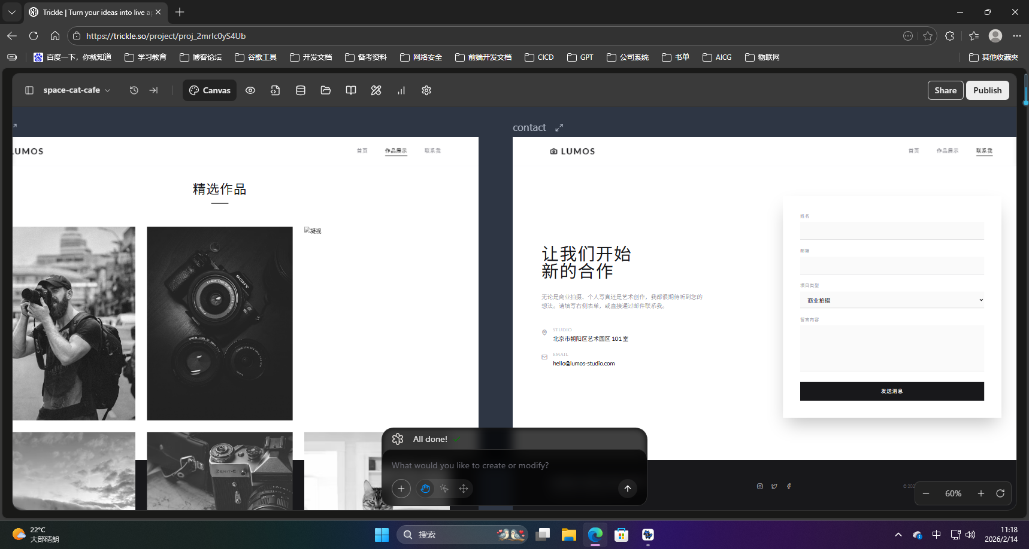
Task: Open the analytics bar chart icon
Action: pos(401,90)
